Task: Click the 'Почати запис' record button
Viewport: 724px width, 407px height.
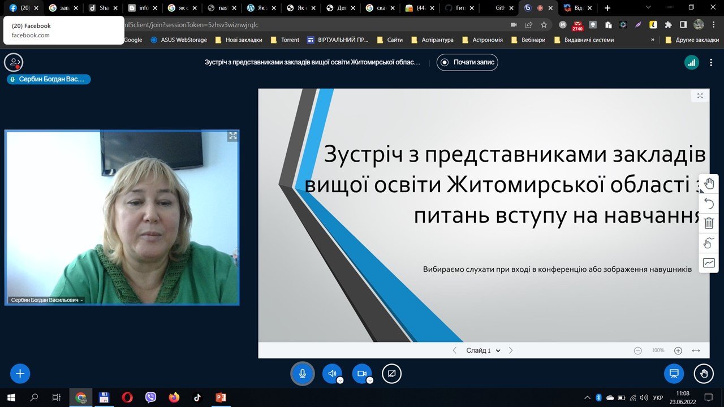Action: 467,63
